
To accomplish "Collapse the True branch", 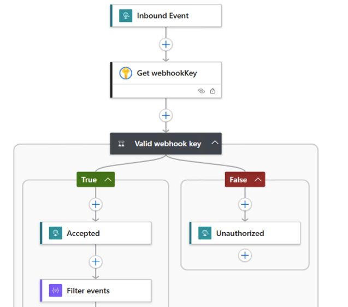I will 108,180.
